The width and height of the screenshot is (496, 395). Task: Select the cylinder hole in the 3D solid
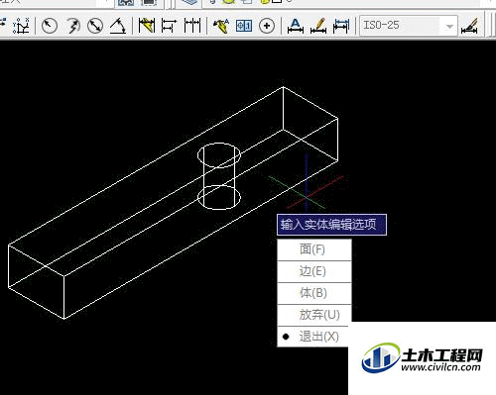(x=219, y=176)
